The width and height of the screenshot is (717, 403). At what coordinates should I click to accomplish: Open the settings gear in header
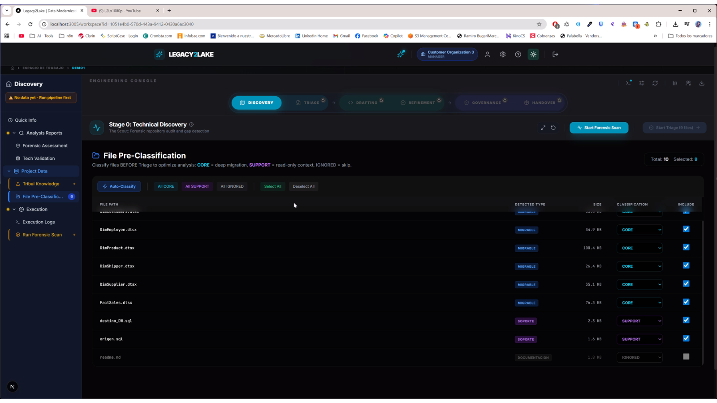coord(503,54)
